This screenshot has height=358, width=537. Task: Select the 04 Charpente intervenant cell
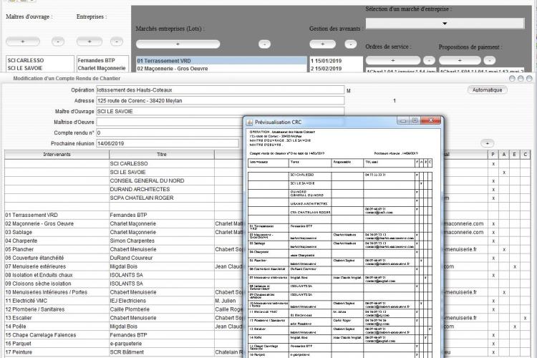coord(57,241)
